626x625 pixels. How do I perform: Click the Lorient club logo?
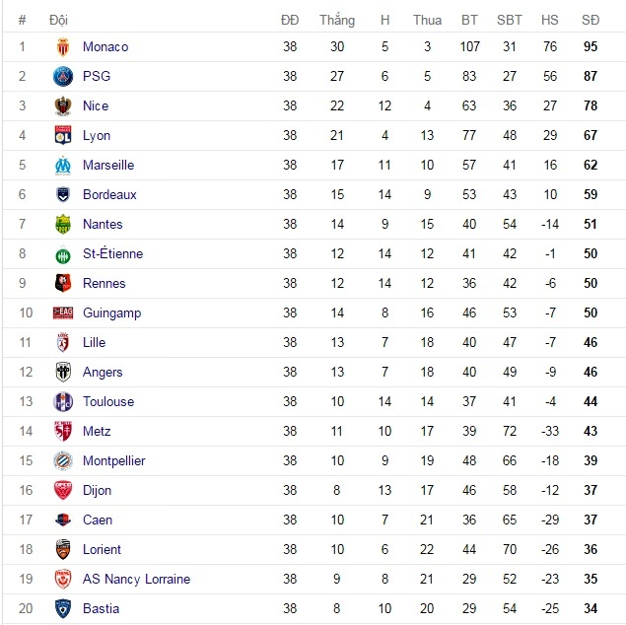[x=63, y=550]
